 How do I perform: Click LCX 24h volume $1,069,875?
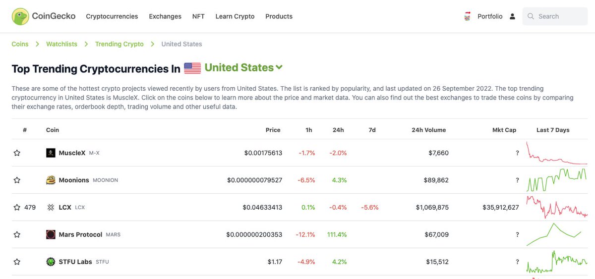pos(432,207)
